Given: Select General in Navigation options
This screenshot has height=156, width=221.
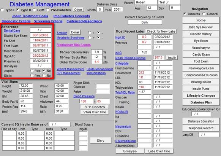Looking at the screenshot, I should point(204,14).
